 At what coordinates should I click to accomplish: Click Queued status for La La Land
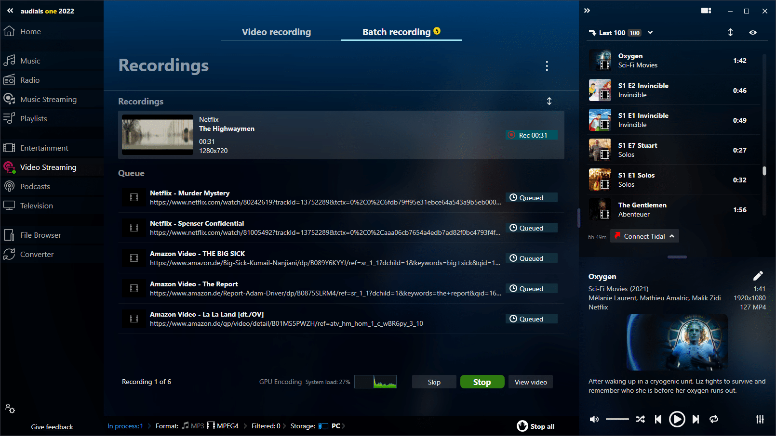coord(532,319)
